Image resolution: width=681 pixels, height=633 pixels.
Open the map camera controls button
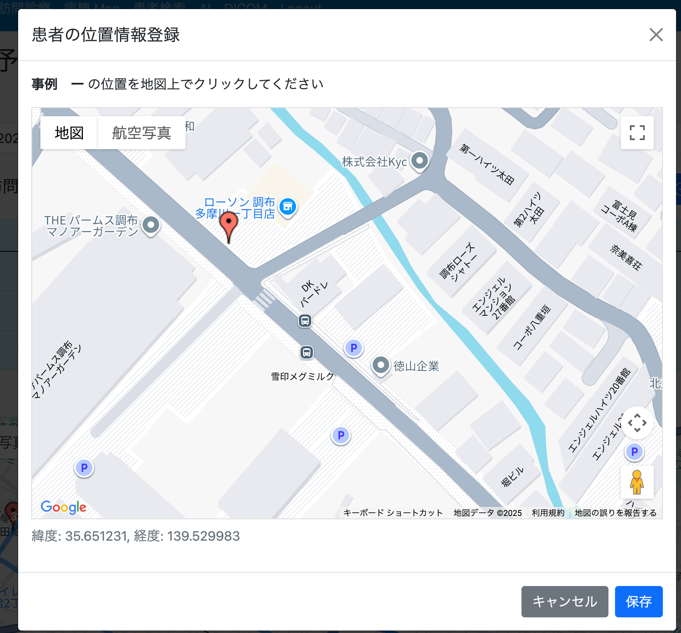pos(637,423)
